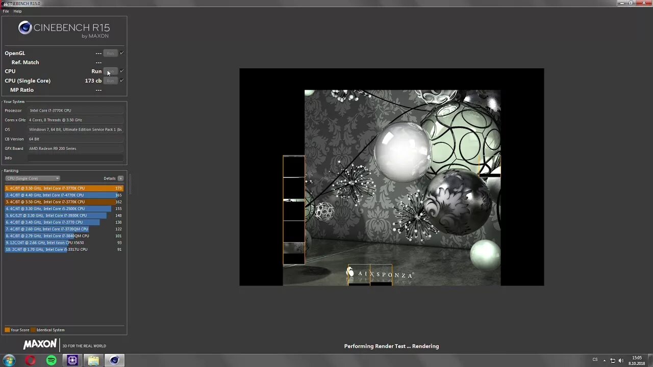Select rank 9 Intel Xeon X5650 row

(x=64, y=243)
